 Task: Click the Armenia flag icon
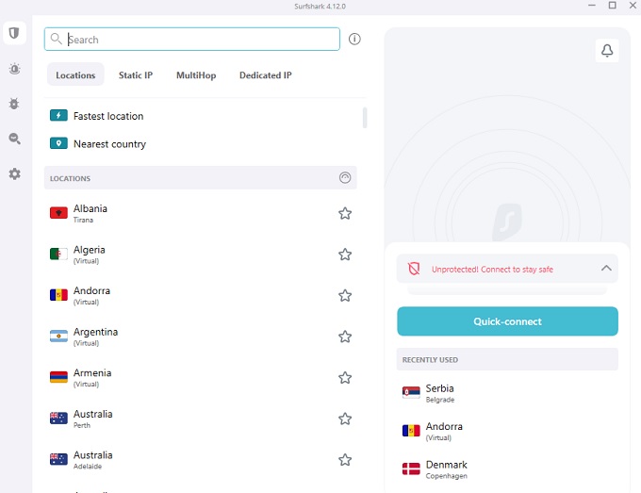click(58, 377)
